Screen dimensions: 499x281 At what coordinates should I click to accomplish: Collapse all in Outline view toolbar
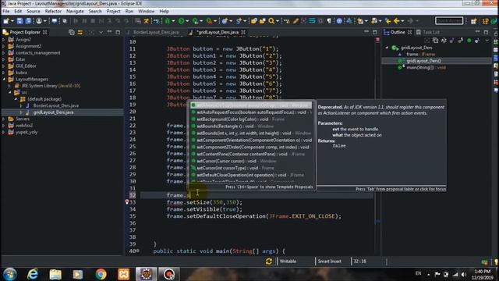click(x=435, y=41)
